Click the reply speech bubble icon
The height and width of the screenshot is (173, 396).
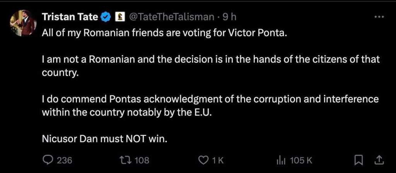(x=48, y=160)
